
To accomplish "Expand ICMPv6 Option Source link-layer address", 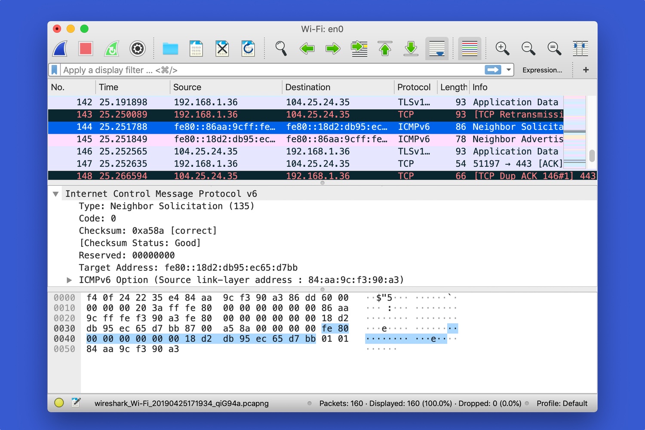I will pos(69,280).
